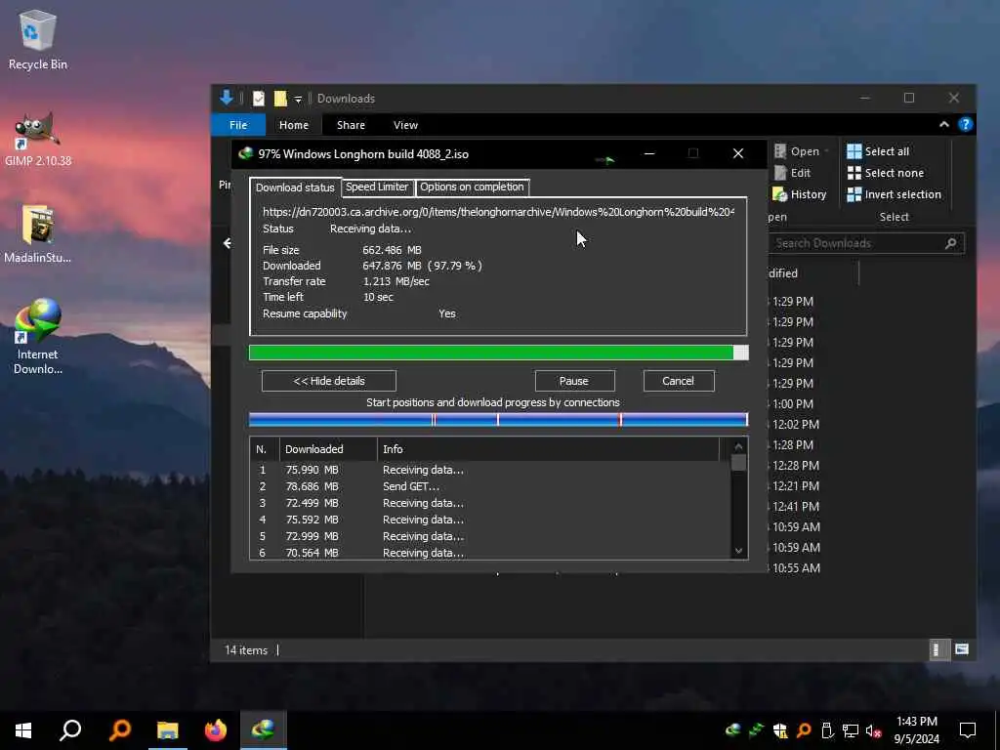Open File Explorer from the taskbar
This screenshot has height=750, width=1000.
point(168,730)
